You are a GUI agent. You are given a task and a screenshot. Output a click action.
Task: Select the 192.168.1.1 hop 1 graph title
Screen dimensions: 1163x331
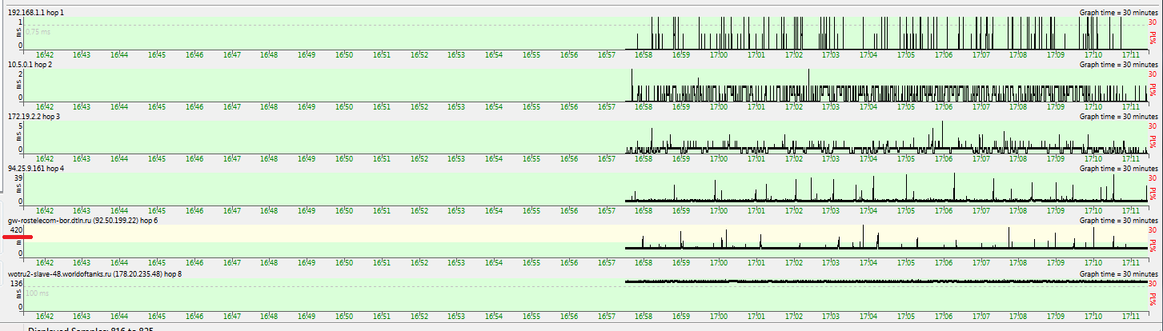point(36,14)
